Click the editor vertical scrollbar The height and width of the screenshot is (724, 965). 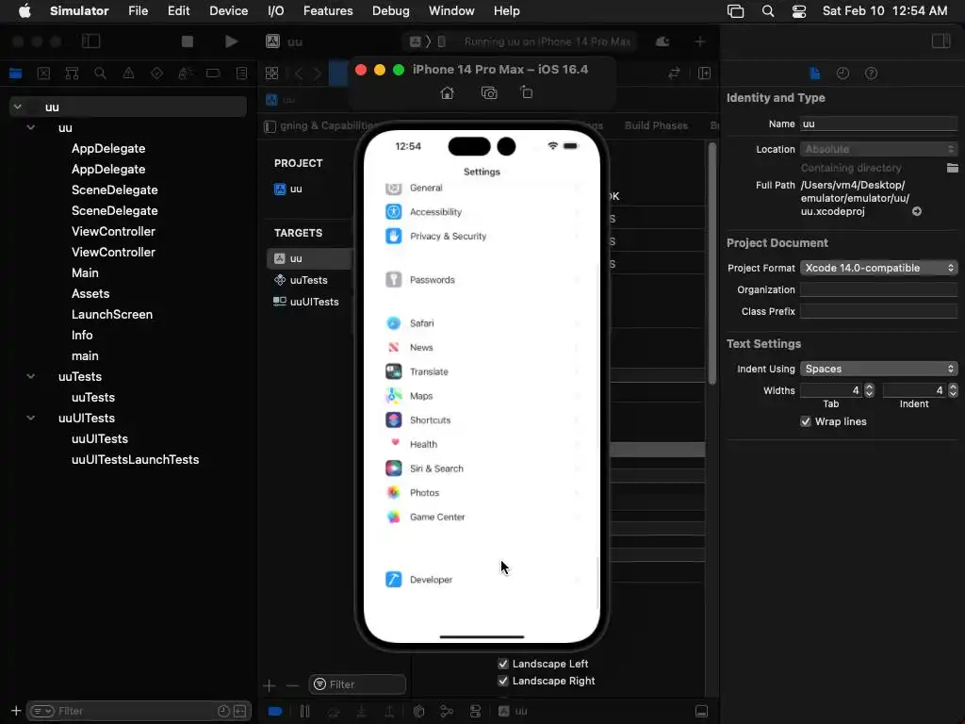click(x=712, y=264)
